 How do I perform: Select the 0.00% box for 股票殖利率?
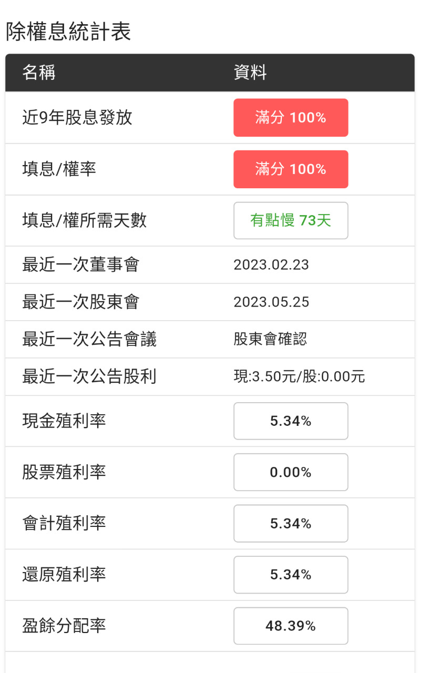coord(291,472)
